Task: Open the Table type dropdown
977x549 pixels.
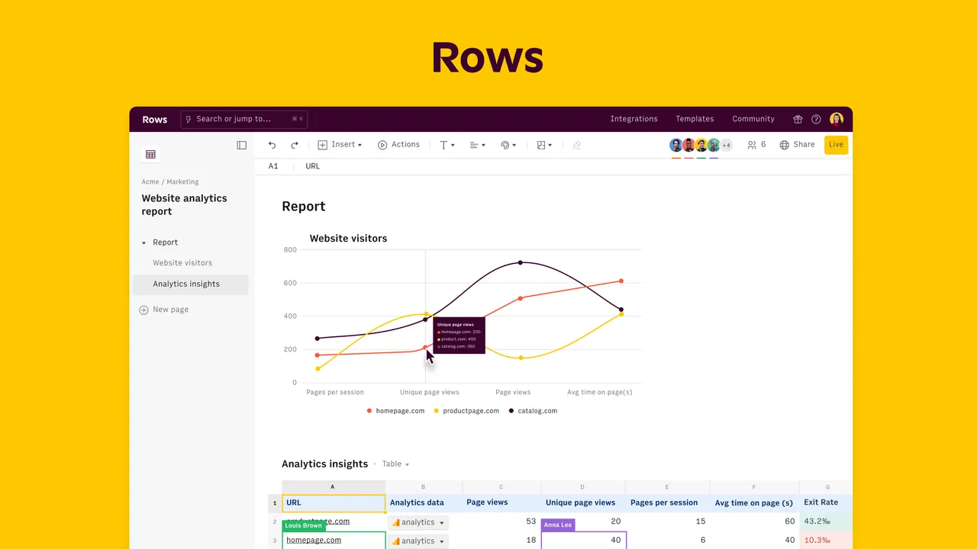Action: point(395,464)
